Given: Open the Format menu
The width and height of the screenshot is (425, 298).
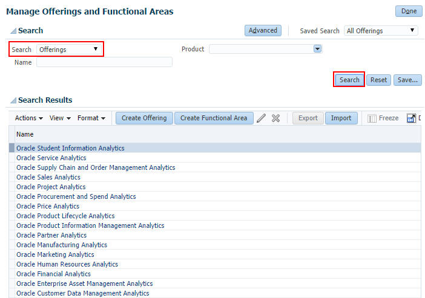Looking at the screenshot, I should pyautogui.click(x=91, y=118).
